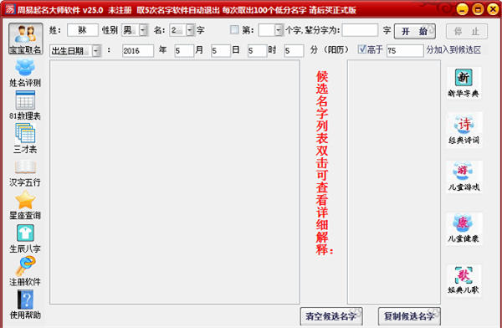Open 新华字典 dictionary icon
Screen dimensions: 502x328
(464, 83)
